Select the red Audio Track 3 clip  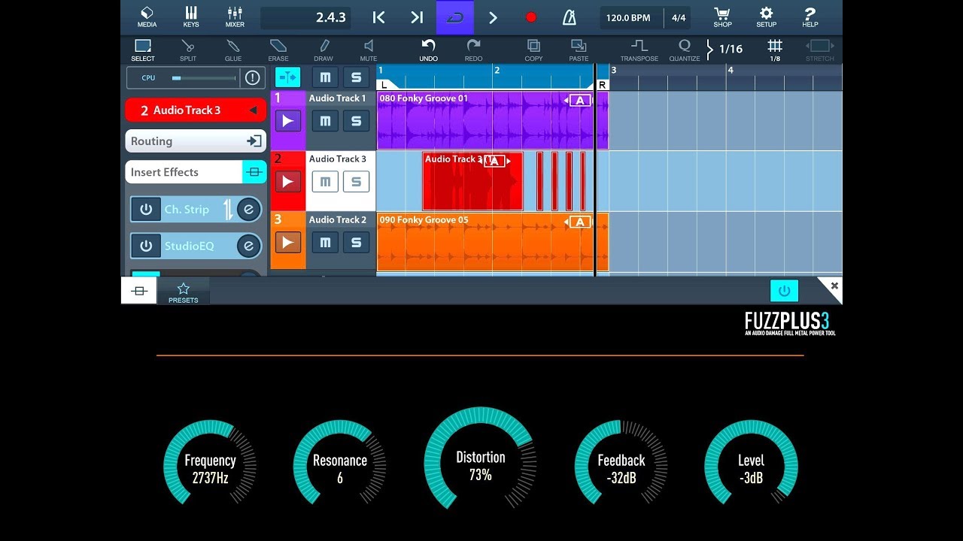472,181
